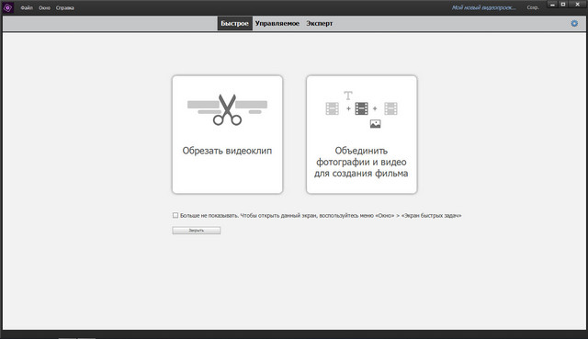
Task: Click the Premiere Elements logo icon
Action: pyautogui.click(x=7, y=7)
